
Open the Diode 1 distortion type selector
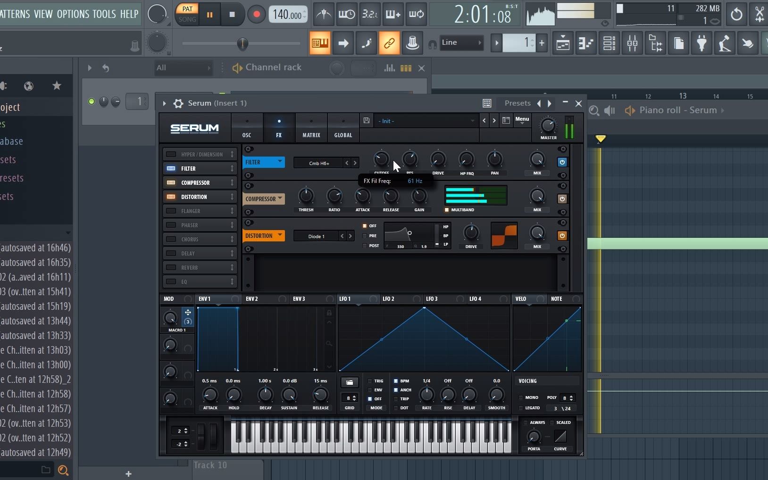click(x=317, y=236)
